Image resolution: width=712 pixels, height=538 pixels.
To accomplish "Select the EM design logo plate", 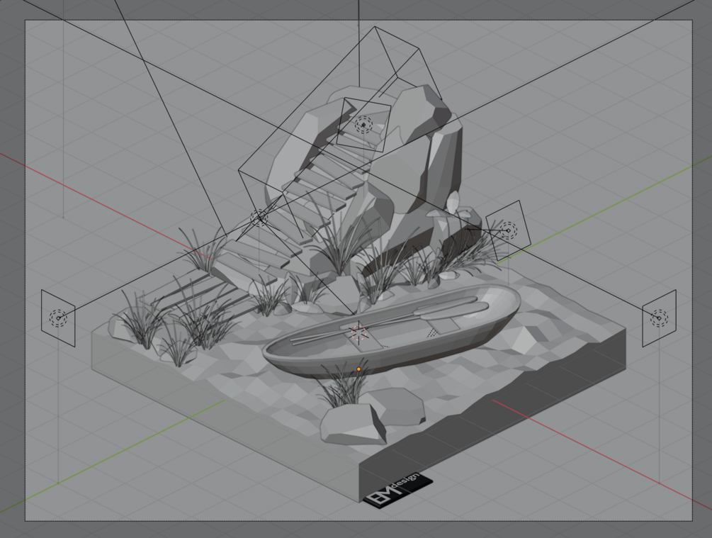I will (x=398, y=490).
